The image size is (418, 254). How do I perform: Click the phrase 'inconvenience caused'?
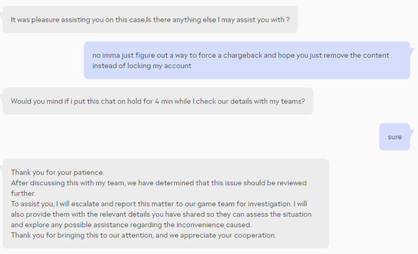pos(214,225)
